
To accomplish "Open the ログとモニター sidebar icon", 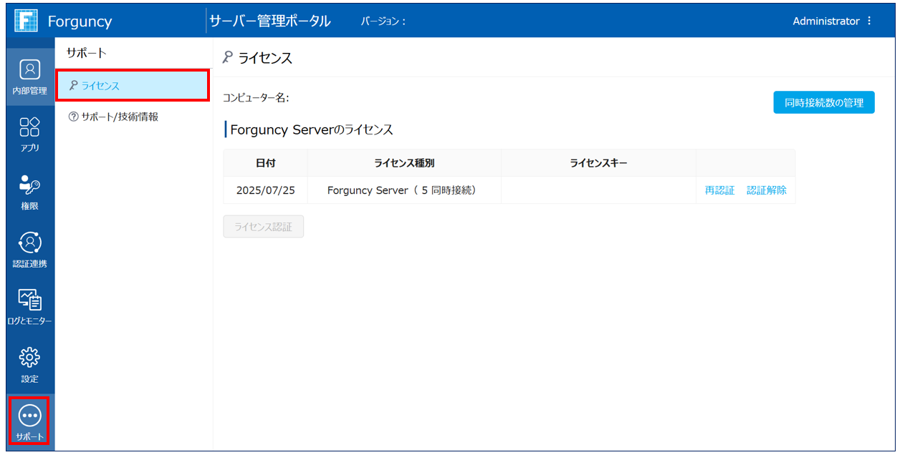I will tap(29, 306).
